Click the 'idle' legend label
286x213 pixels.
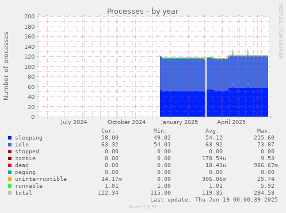point(22,145)
